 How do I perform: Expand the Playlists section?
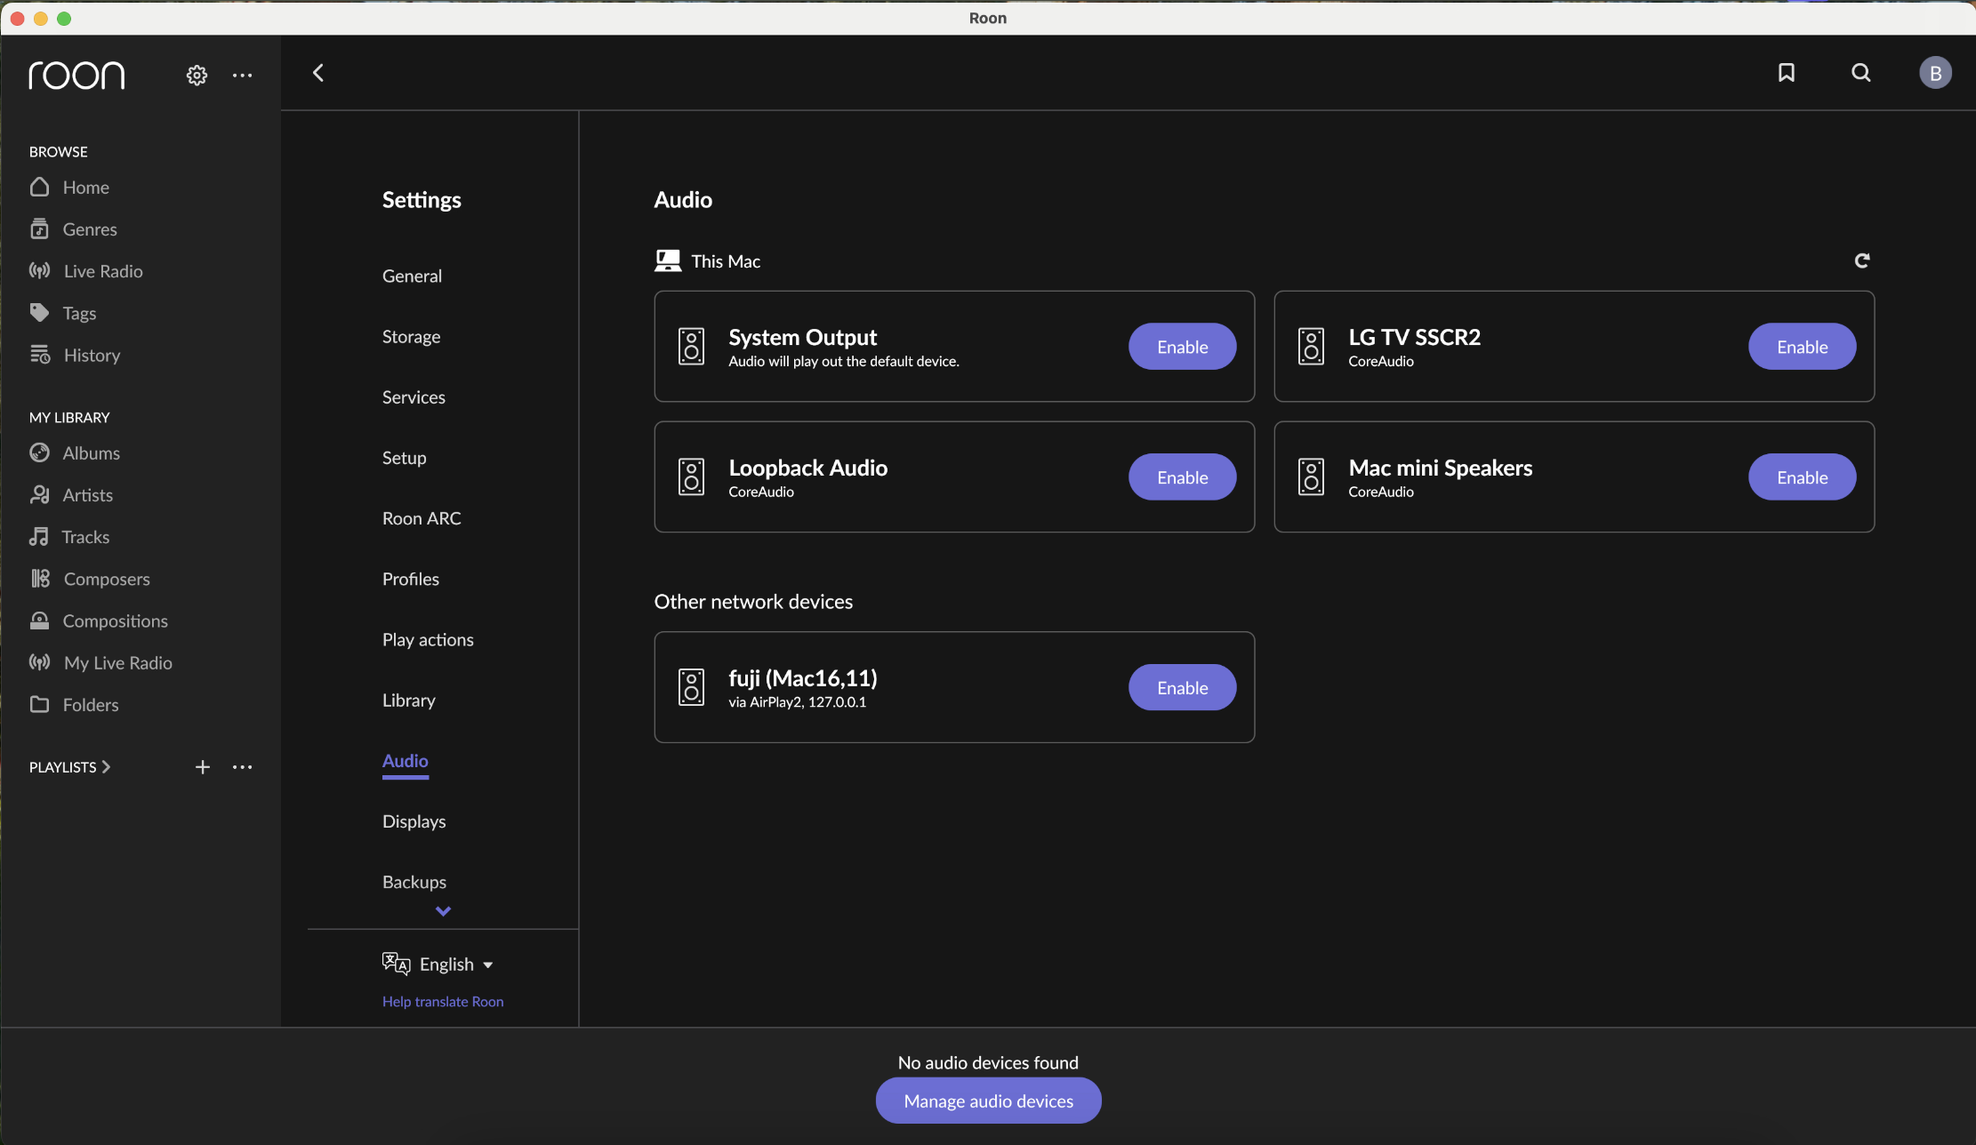click(70, 767)
